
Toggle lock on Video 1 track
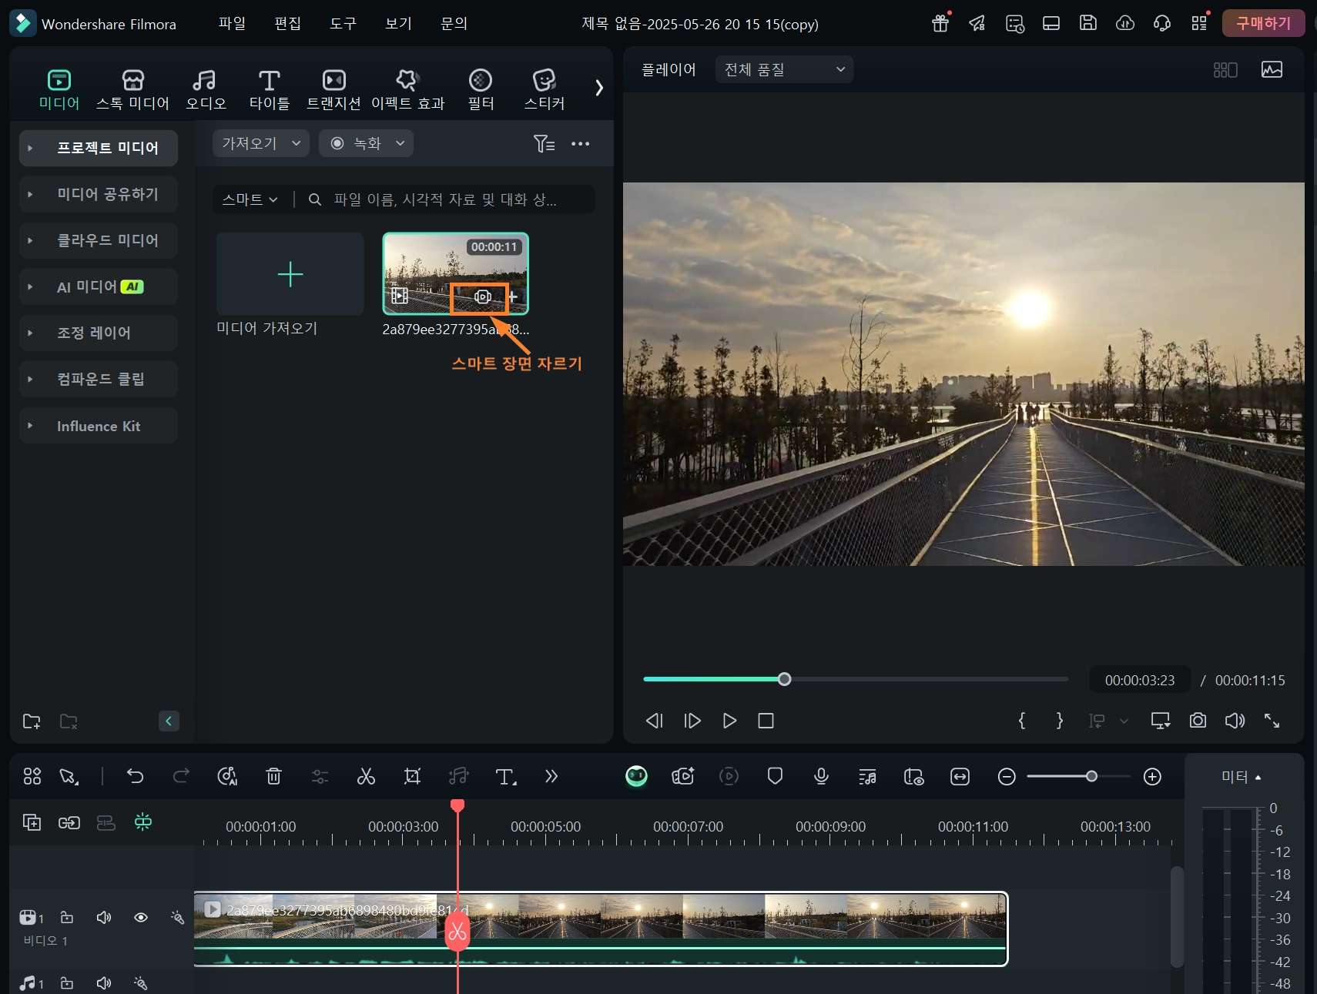coord(67,917)
